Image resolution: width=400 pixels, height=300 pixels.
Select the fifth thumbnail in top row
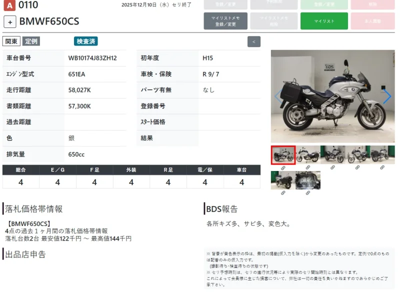click(x=382, y=154)
